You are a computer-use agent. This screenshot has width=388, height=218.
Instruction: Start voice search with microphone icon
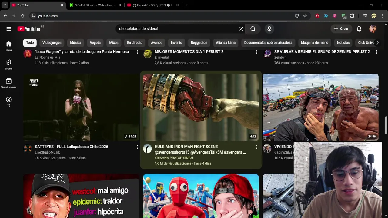[269, 29]
